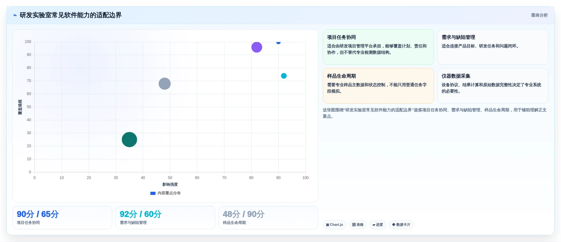Select the 数据卡片 tag
The height and width of the screenshot is (242, 561).
[x=401, y=225]
